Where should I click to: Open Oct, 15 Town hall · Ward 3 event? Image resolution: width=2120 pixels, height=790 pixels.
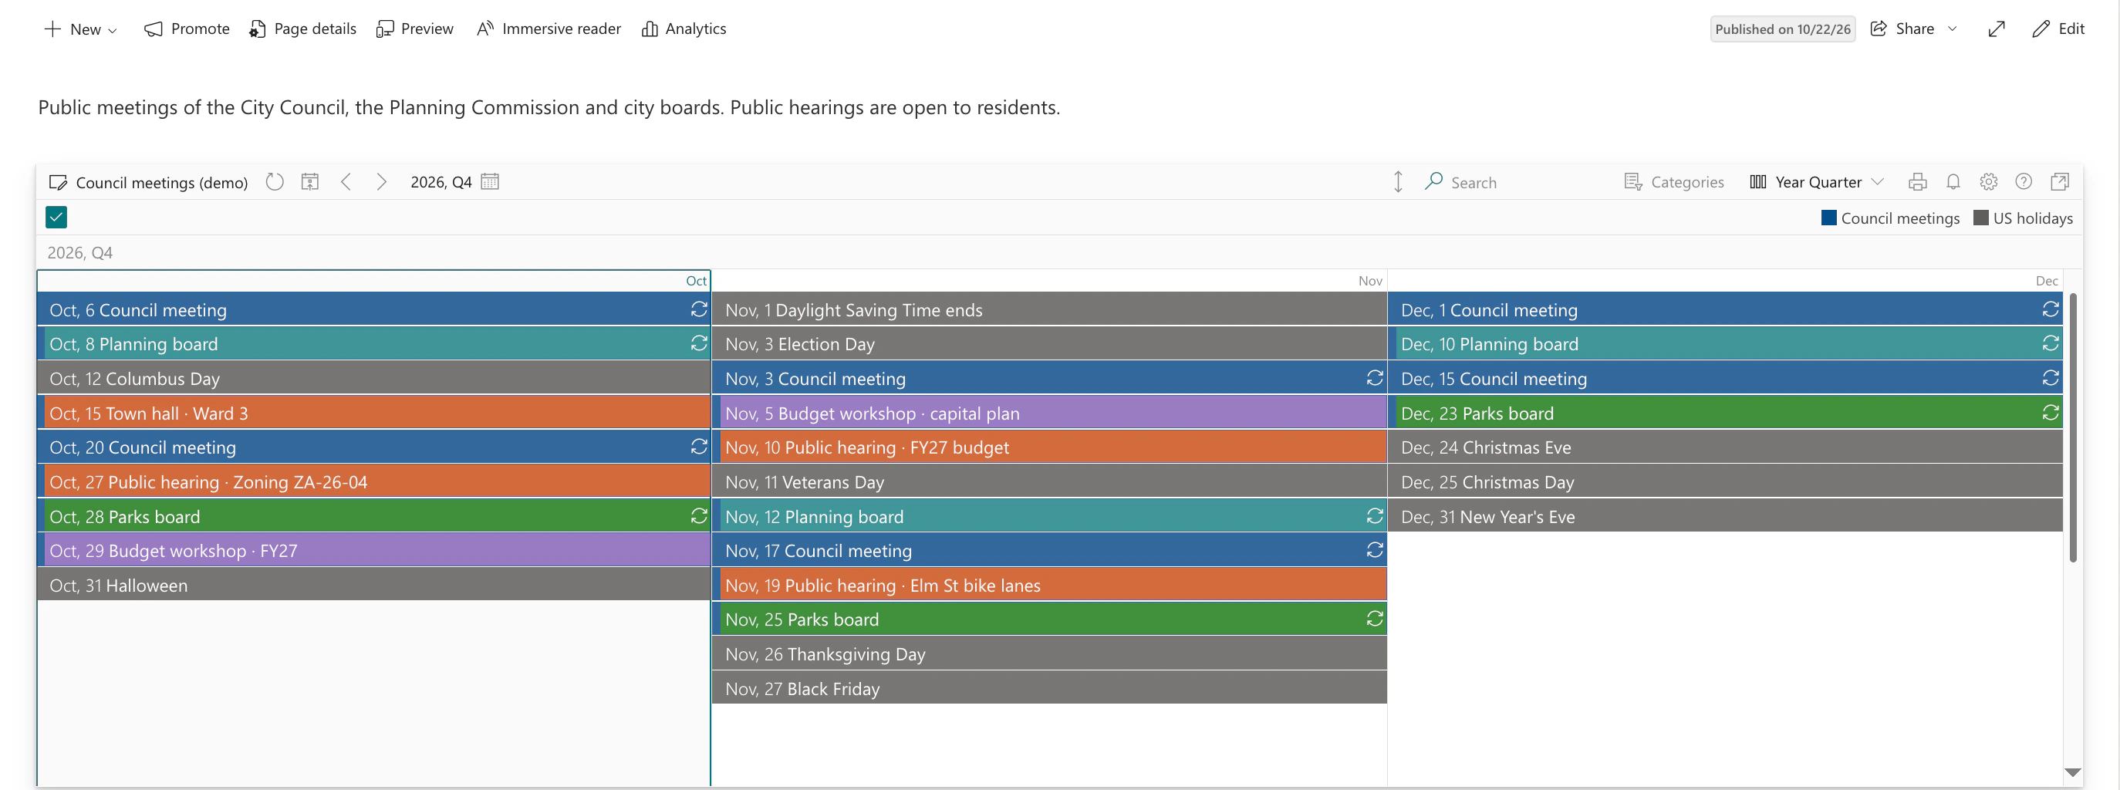tap(373, 412)
